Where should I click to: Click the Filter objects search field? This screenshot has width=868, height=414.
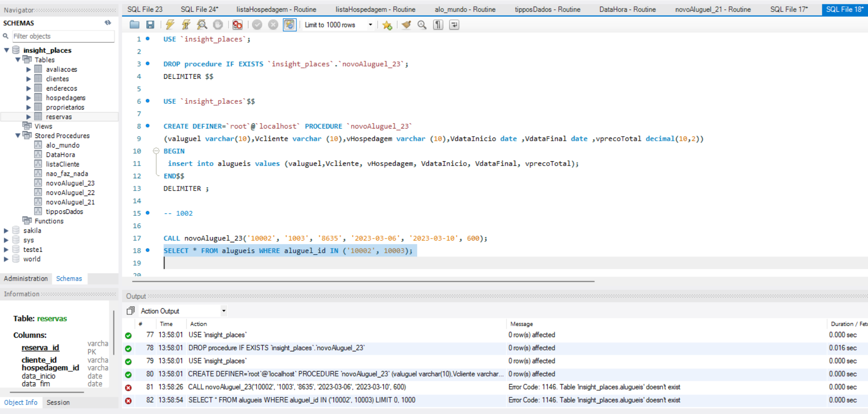click(x=63, y=36)
